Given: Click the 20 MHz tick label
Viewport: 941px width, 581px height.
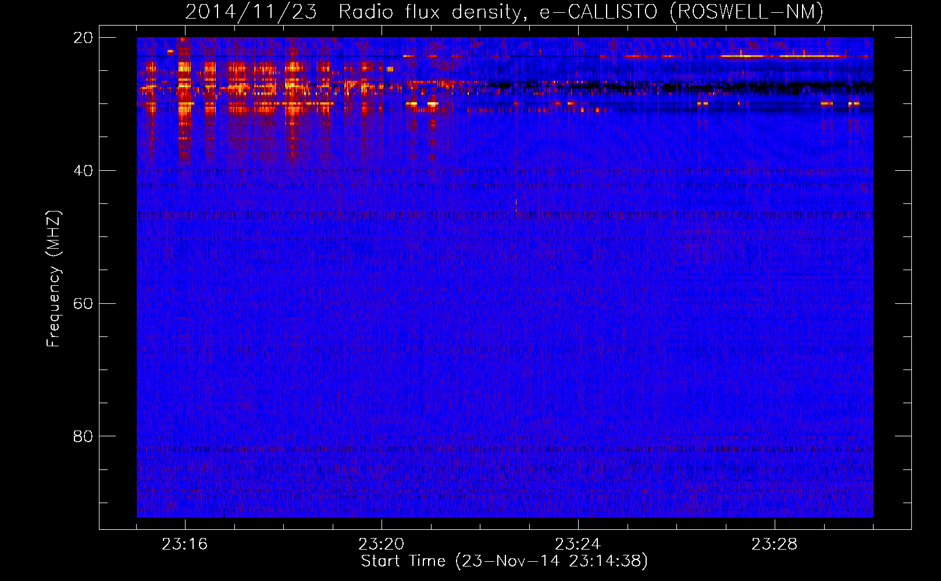Looking at the screenshot, I should tap(83, 38).
